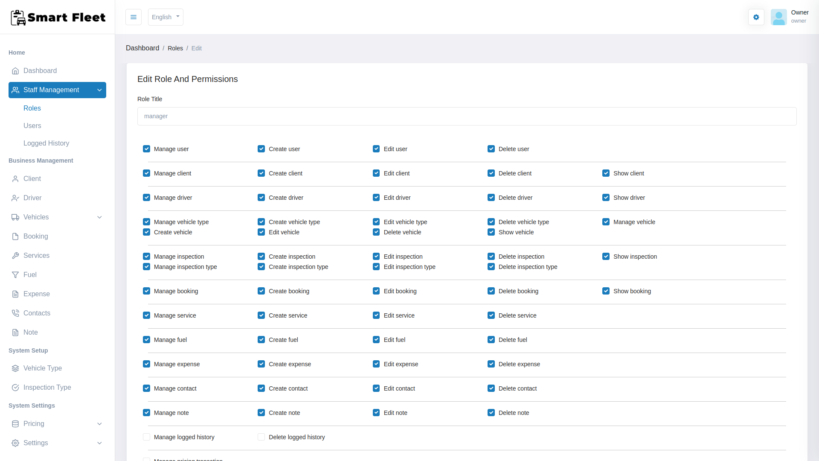Click the Booking document icon in sidebar
This screenshot has height=461, width=819.
point(15,236)
